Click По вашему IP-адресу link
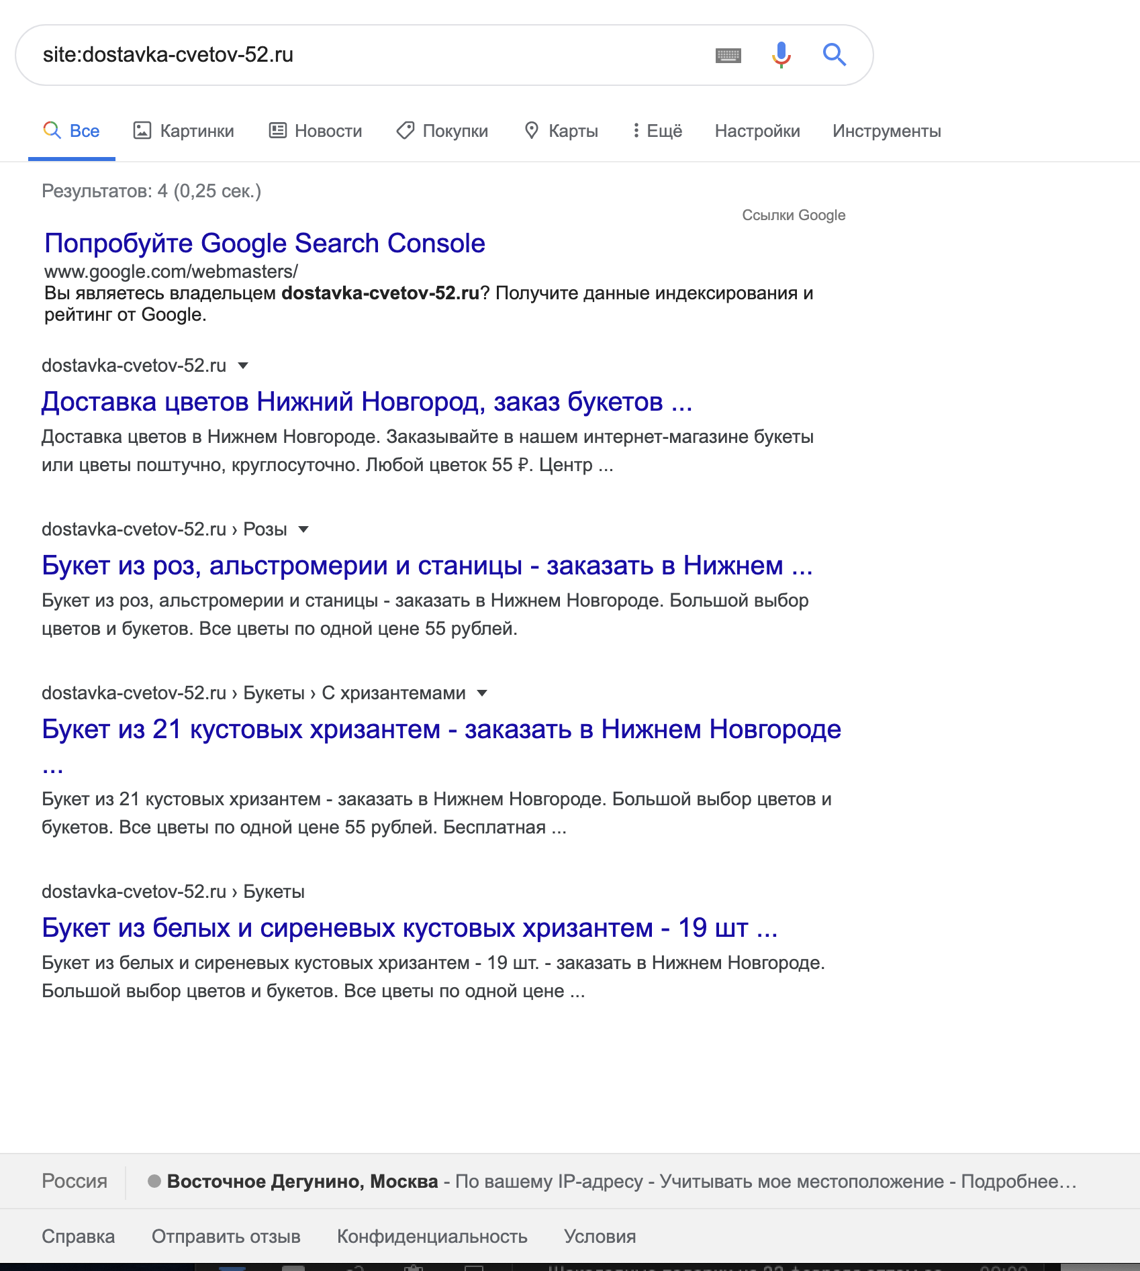Image resolution: width=1140 pixels, height=1271 pixels. coord(549,1181)
